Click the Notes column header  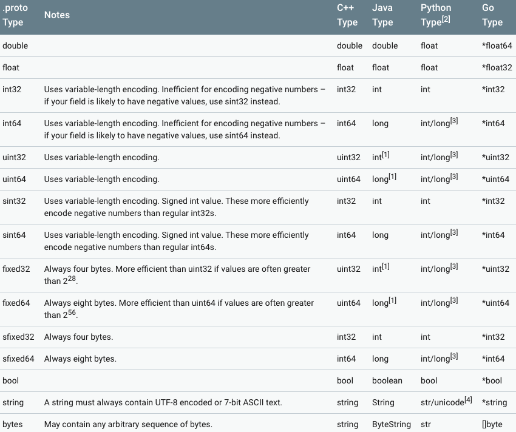(x=57, y=15)
